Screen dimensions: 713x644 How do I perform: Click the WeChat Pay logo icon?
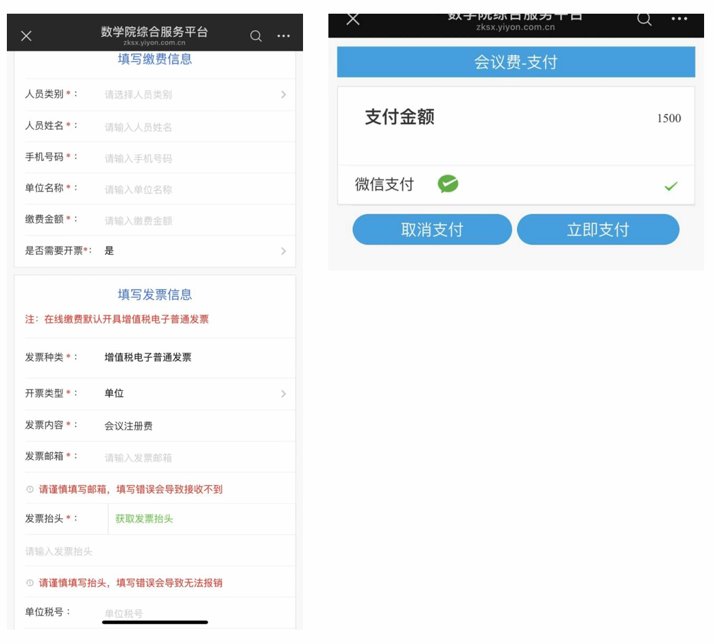(448, 184)
